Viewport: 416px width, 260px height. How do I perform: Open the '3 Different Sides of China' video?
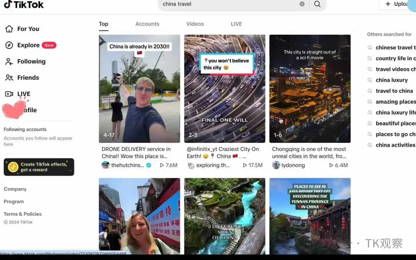coord(225,216)
